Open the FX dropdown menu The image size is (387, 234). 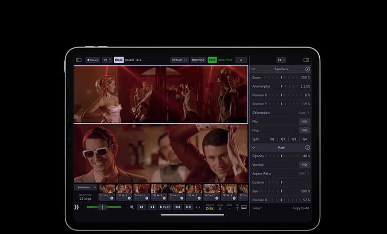[281, 60]
